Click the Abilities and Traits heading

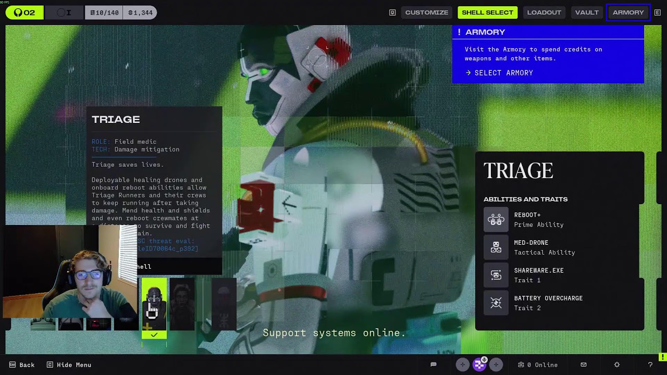(525, 199)
